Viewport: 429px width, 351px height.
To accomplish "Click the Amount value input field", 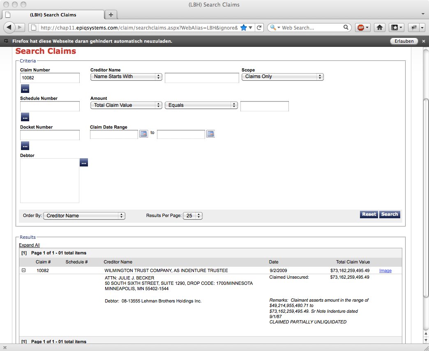I will [x=265, y=106].
